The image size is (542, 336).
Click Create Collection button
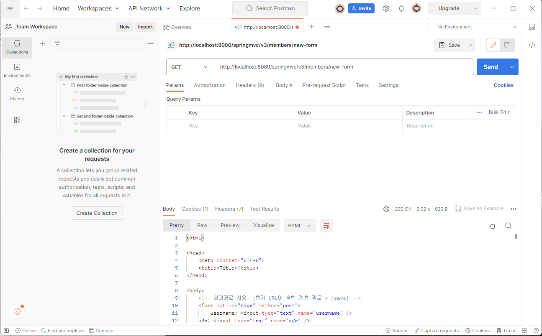[97, 213]
